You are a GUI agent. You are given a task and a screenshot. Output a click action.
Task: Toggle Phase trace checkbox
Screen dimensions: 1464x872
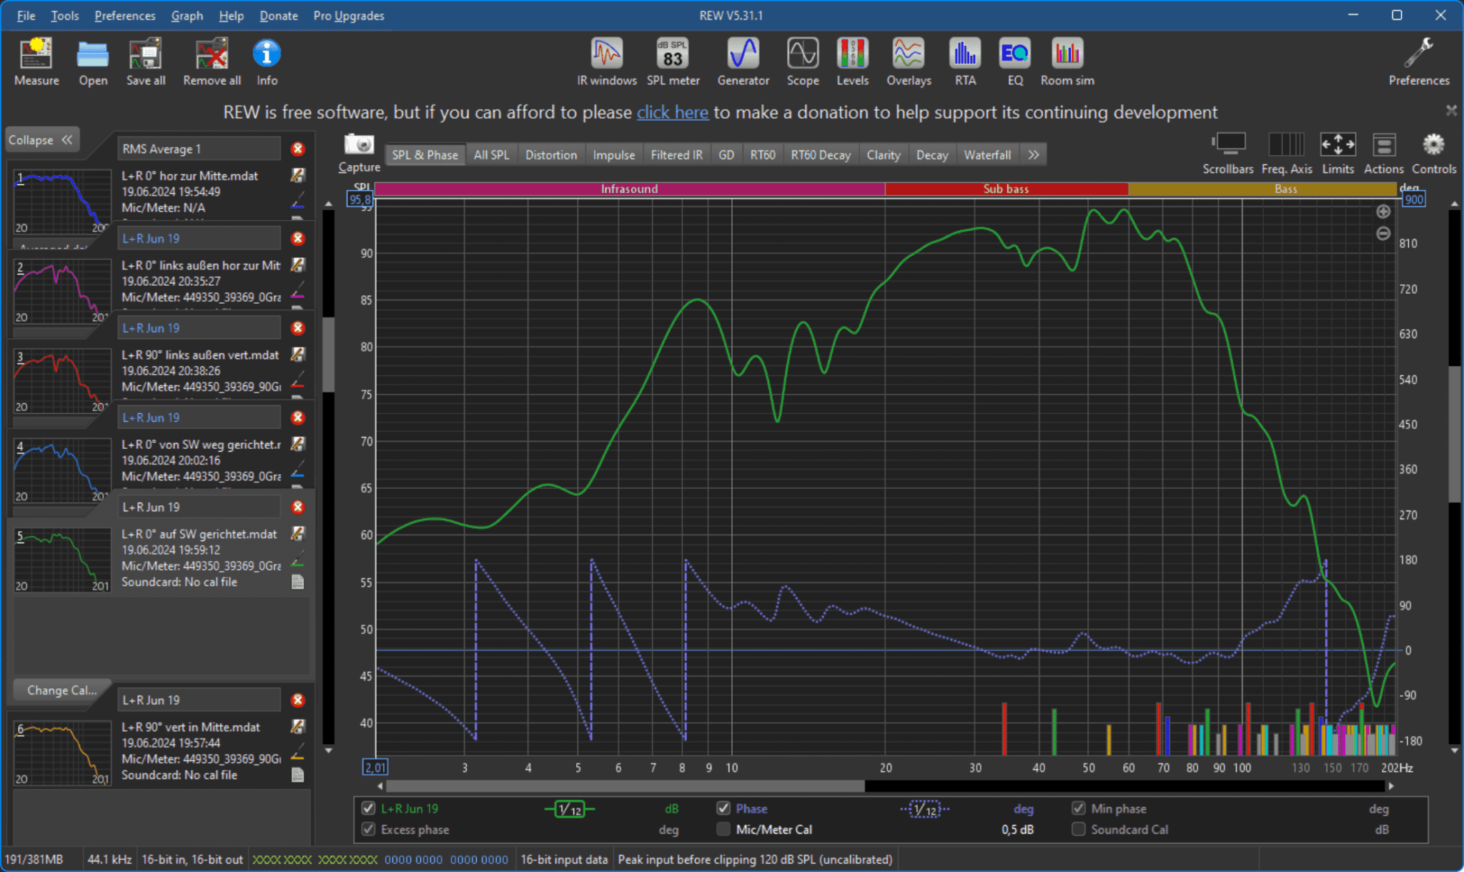723,808
